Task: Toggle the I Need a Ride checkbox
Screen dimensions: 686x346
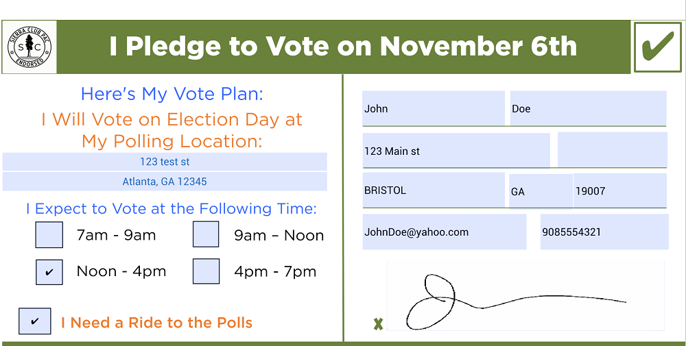Action: pyautogui.click(x=34, y=321)
